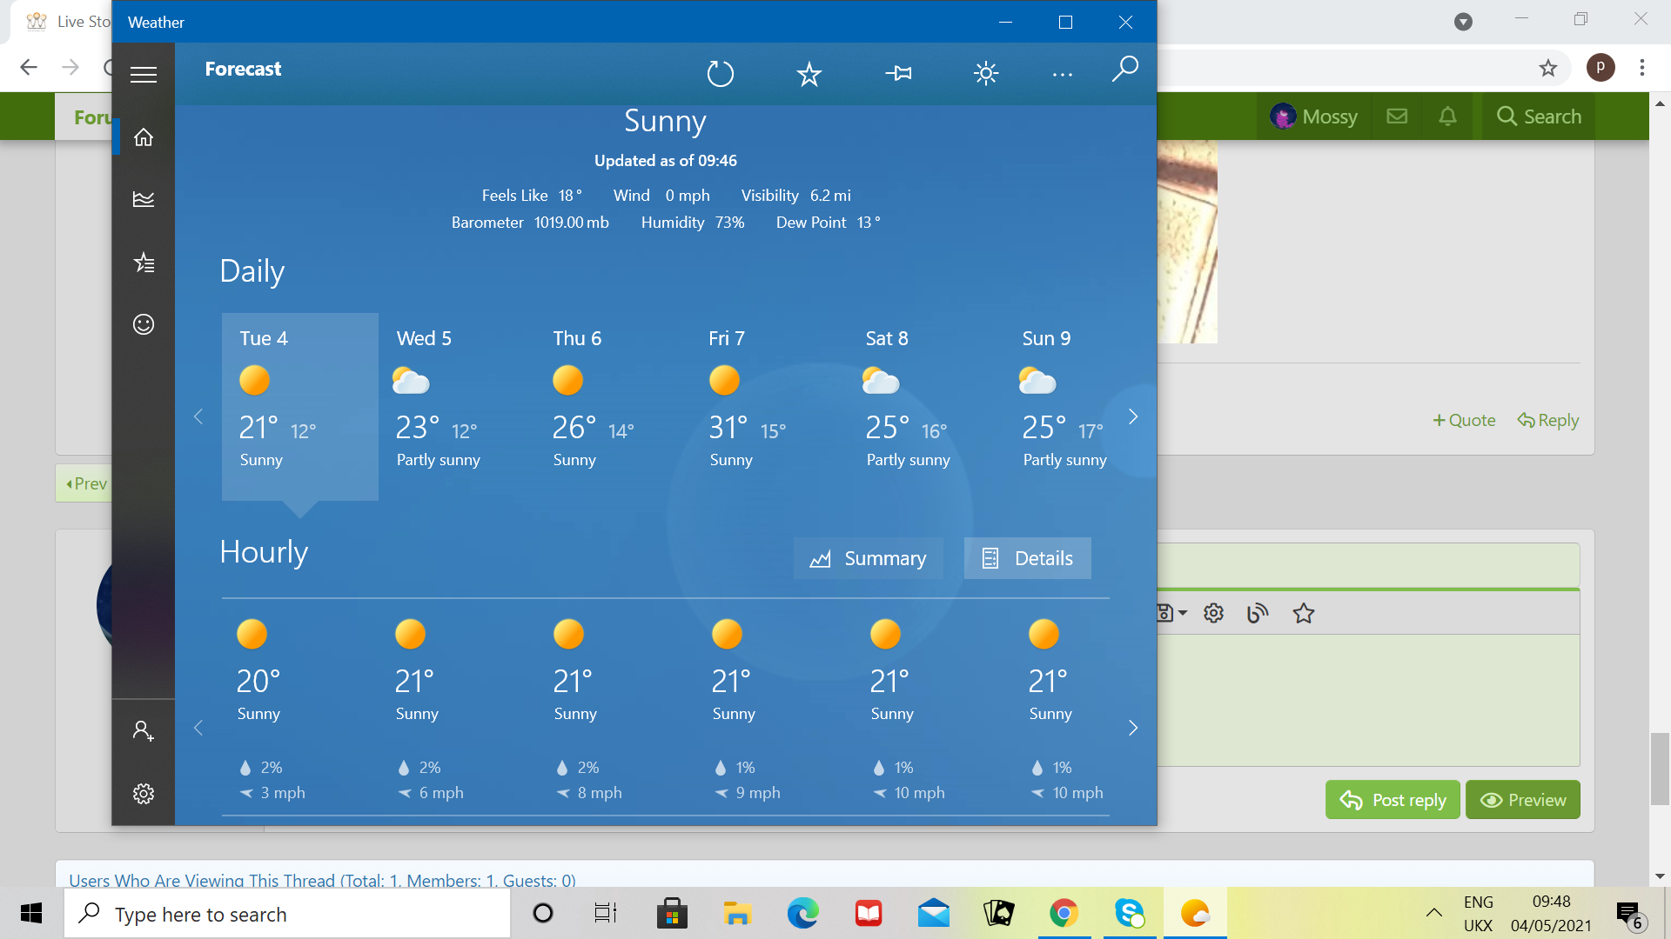
Task: Open location search in Weather
Action: pyautogui.click(x=1125, y=69)
